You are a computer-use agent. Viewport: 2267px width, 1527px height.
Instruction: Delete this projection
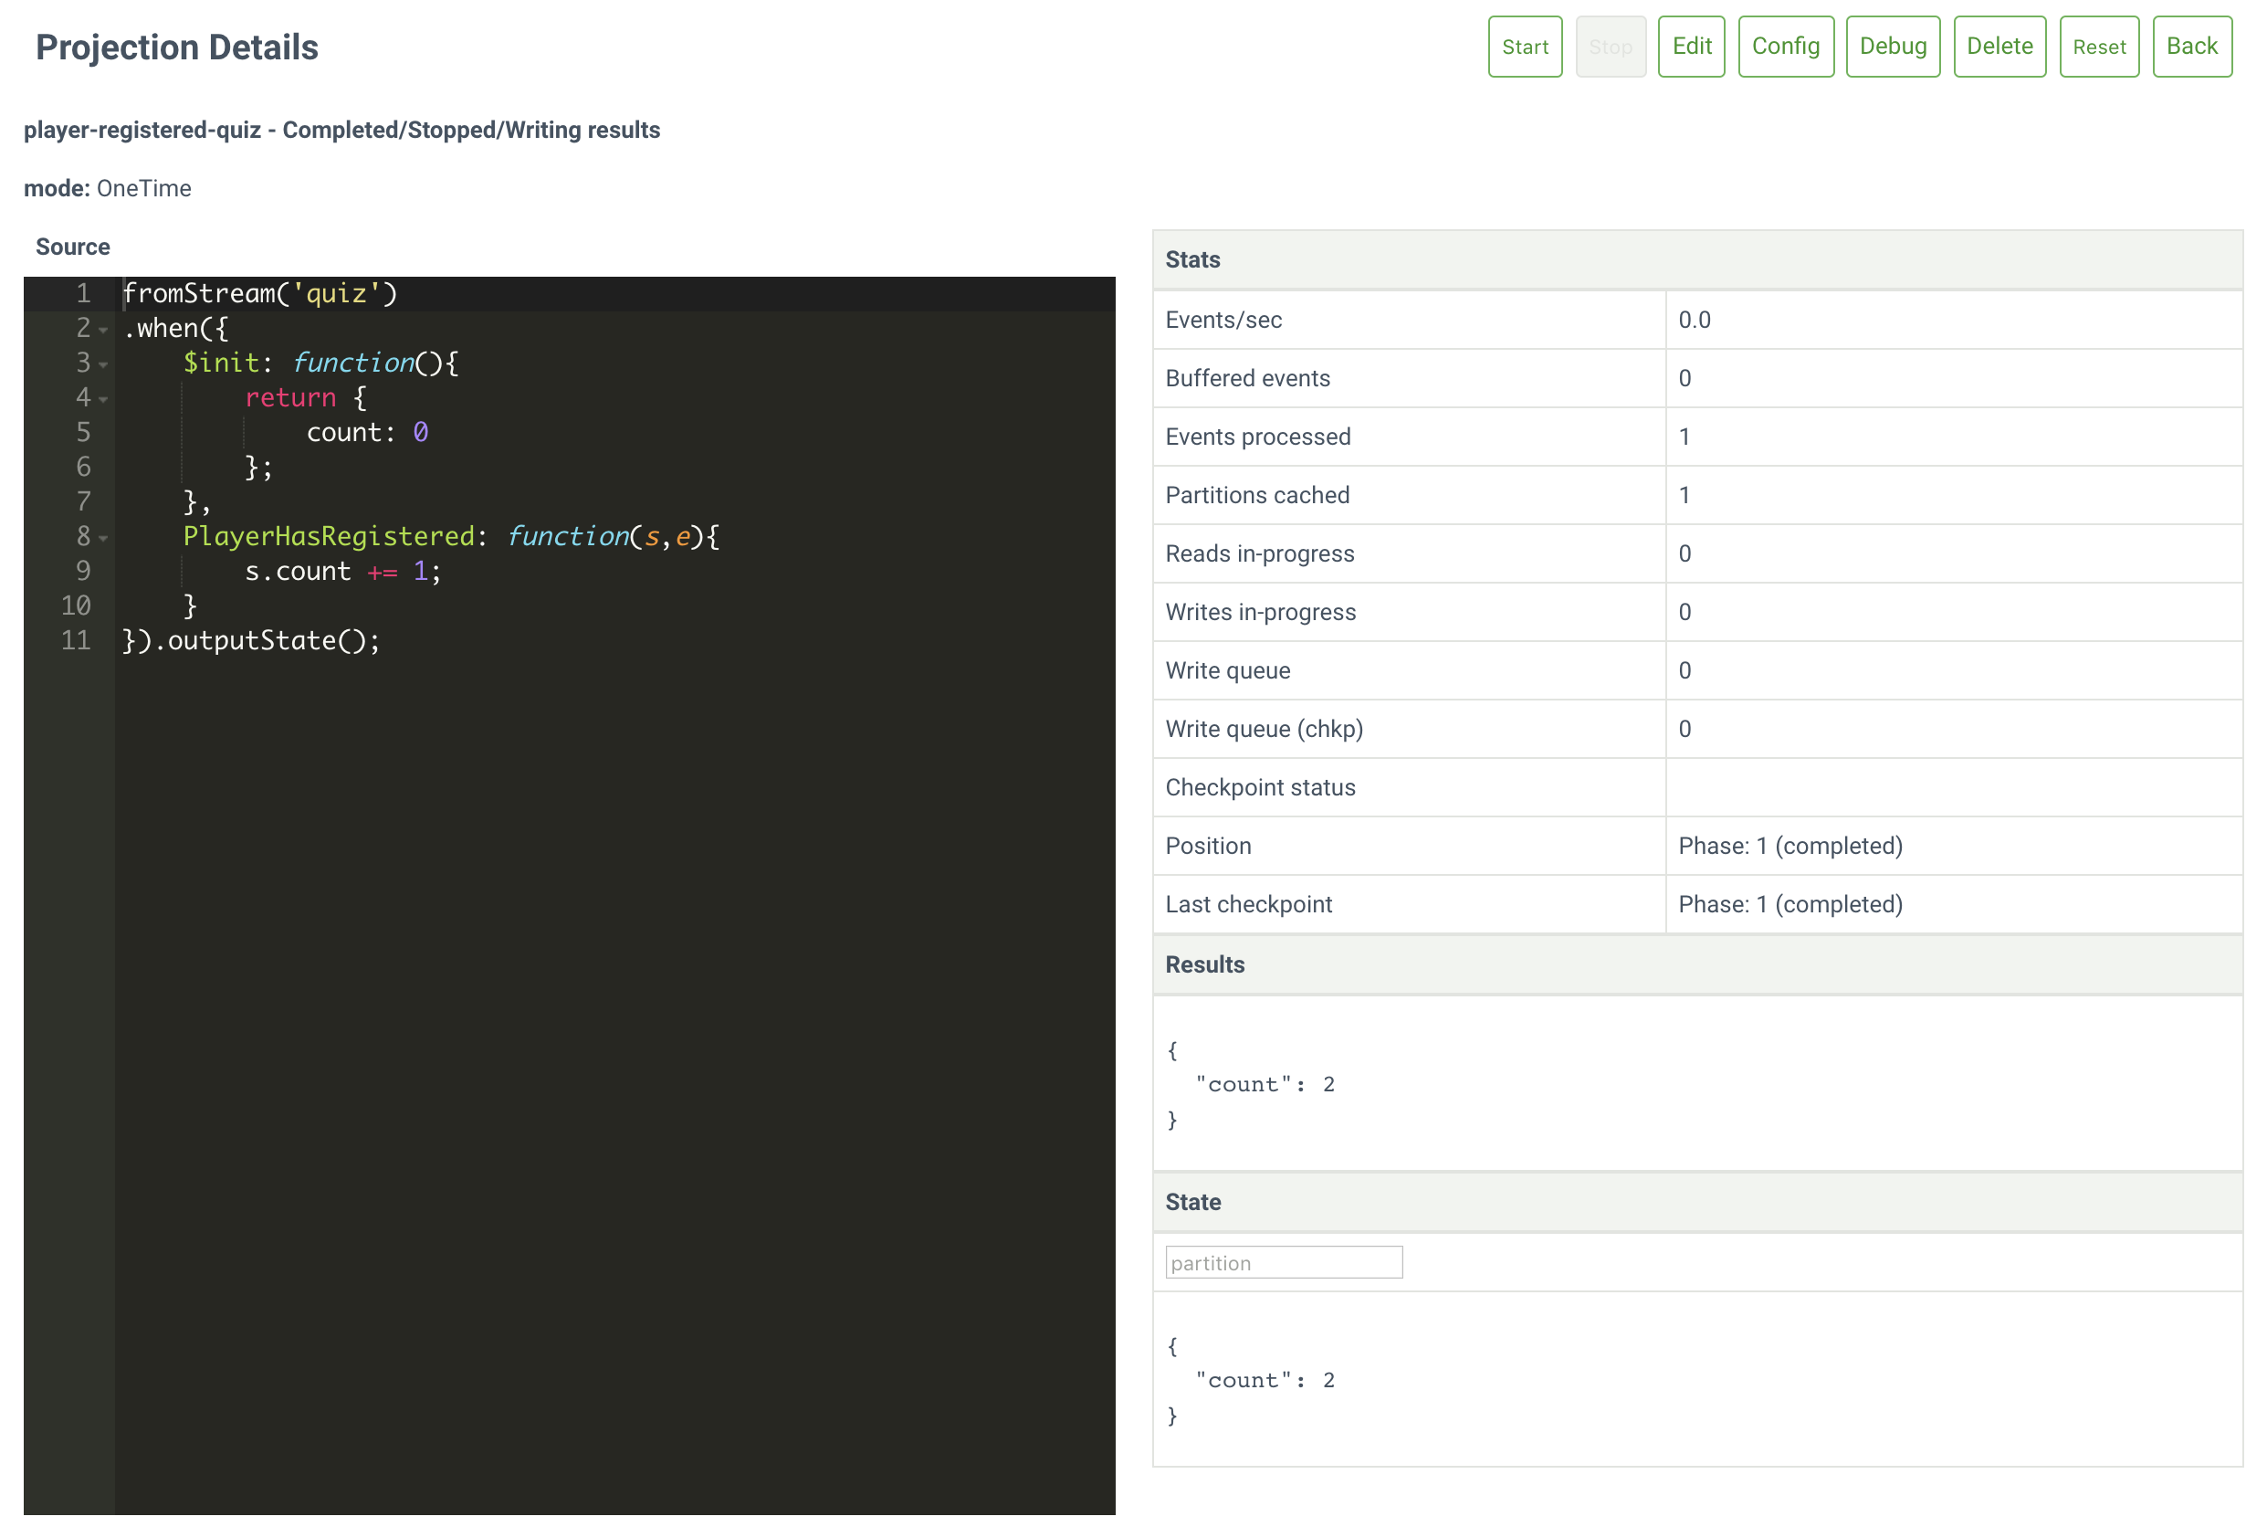coord(1999,47)
